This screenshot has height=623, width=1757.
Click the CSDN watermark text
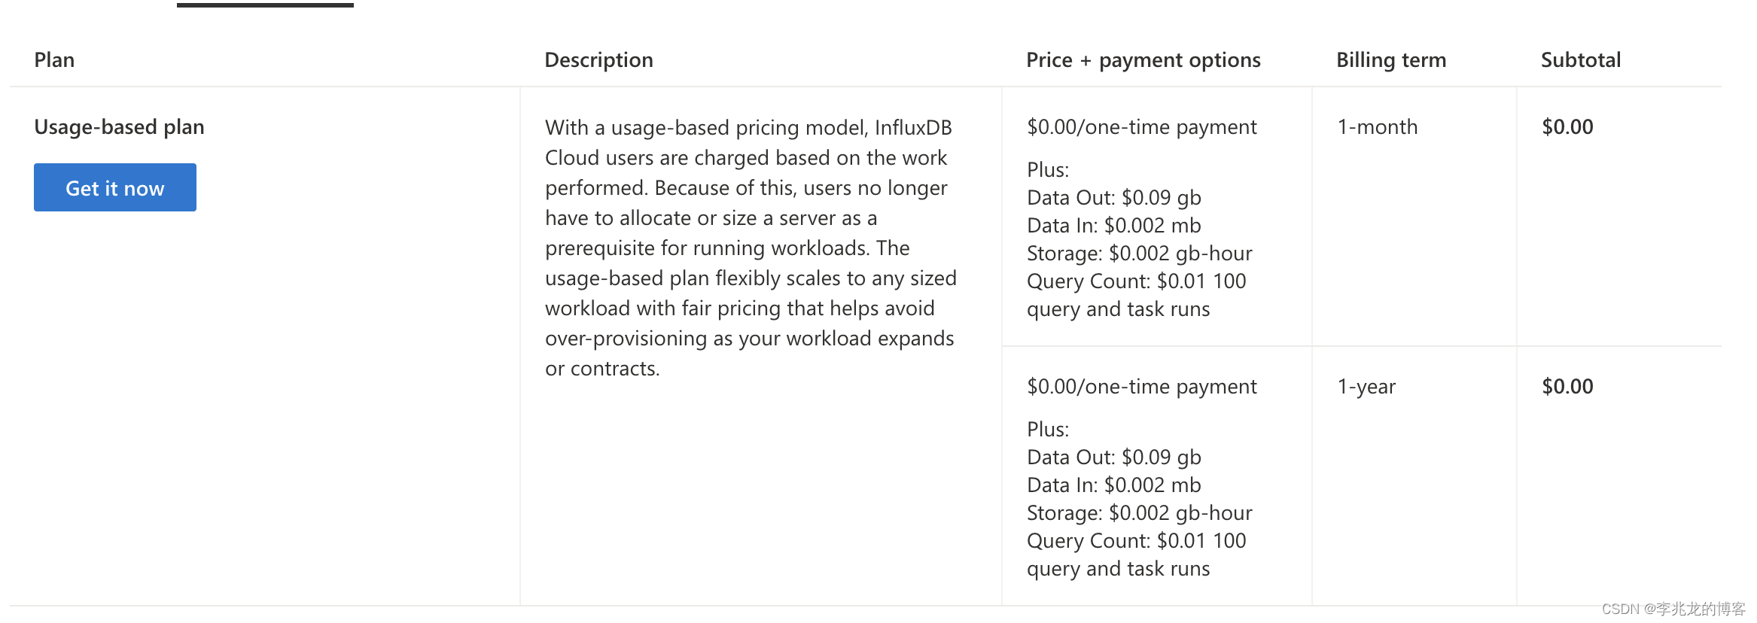pyautogui.click(x=1673, y=609)
